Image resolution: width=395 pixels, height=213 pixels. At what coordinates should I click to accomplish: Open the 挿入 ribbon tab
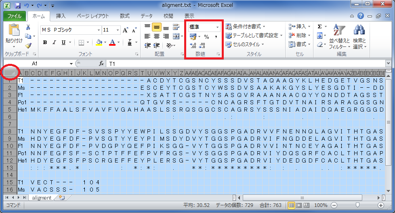tap(61, 16)
